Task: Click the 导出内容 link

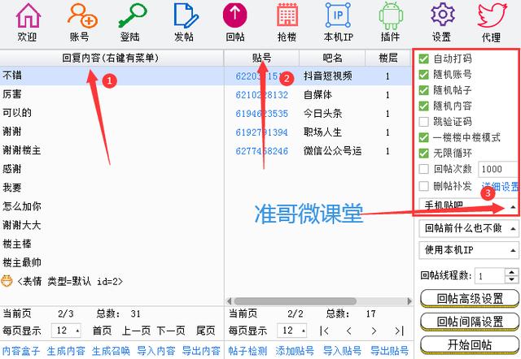Action: pyautogui.click(x=201, y=351)
